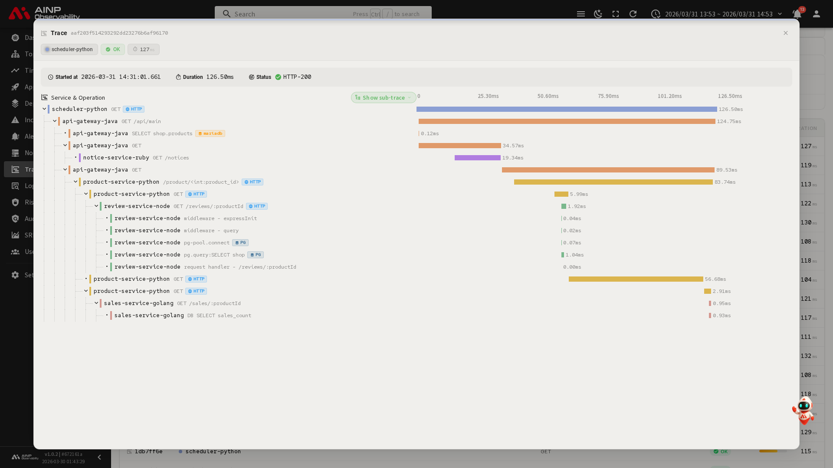Collapse the scheduler-python root span
Screen dimensions: 833x468
coord(44,109)
